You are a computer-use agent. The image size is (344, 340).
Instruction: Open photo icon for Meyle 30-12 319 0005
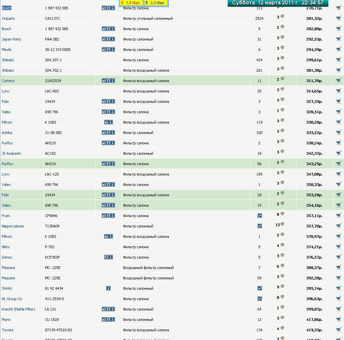click(104, 49)
